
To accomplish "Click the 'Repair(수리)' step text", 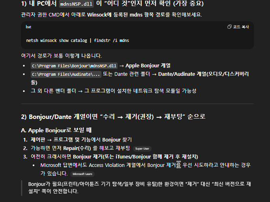I will 77,148.
